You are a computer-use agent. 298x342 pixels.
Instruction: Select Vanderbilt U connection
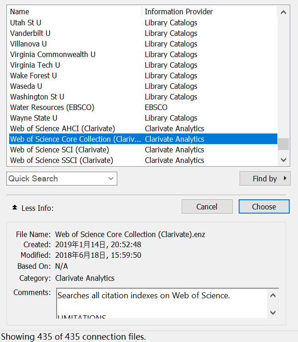click(143, 33)
